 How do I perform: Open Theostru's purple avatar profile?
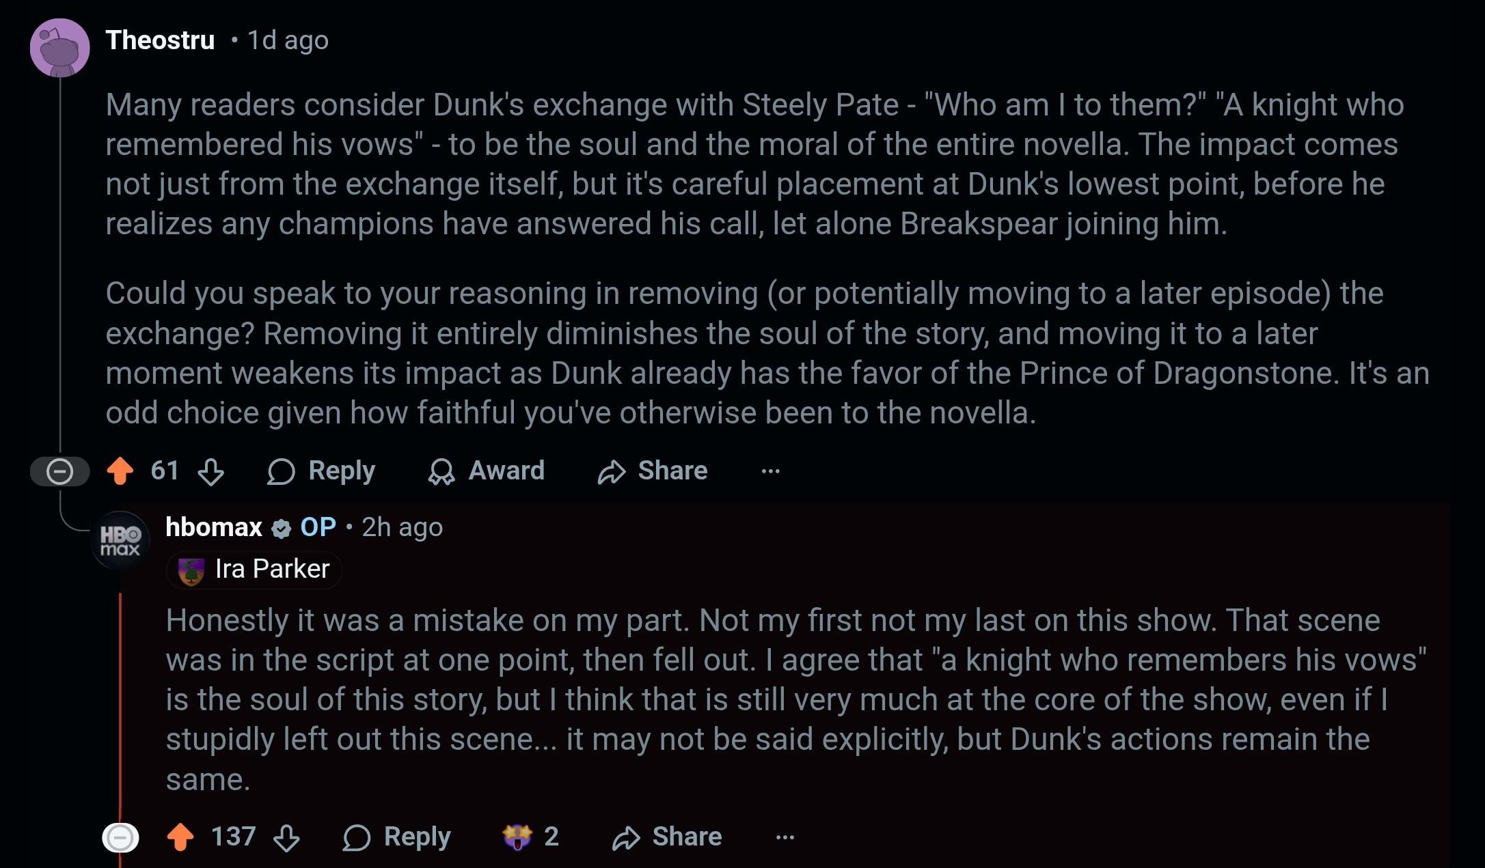pyautogui.click(x=60, y=48)
